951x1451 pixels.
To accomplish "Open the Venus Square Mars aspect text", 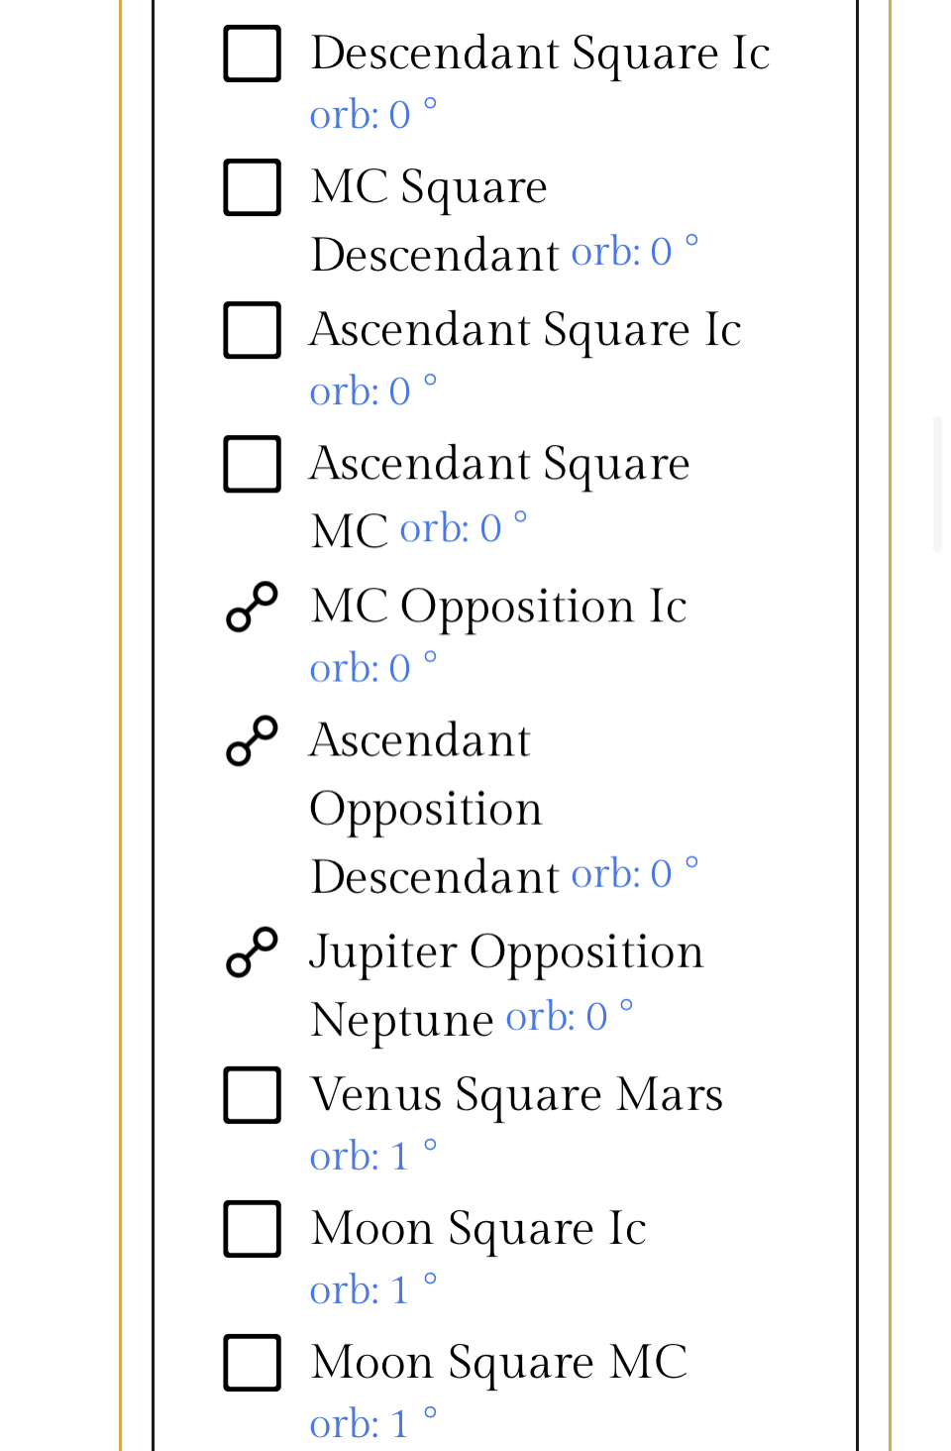I will 516,1095.
